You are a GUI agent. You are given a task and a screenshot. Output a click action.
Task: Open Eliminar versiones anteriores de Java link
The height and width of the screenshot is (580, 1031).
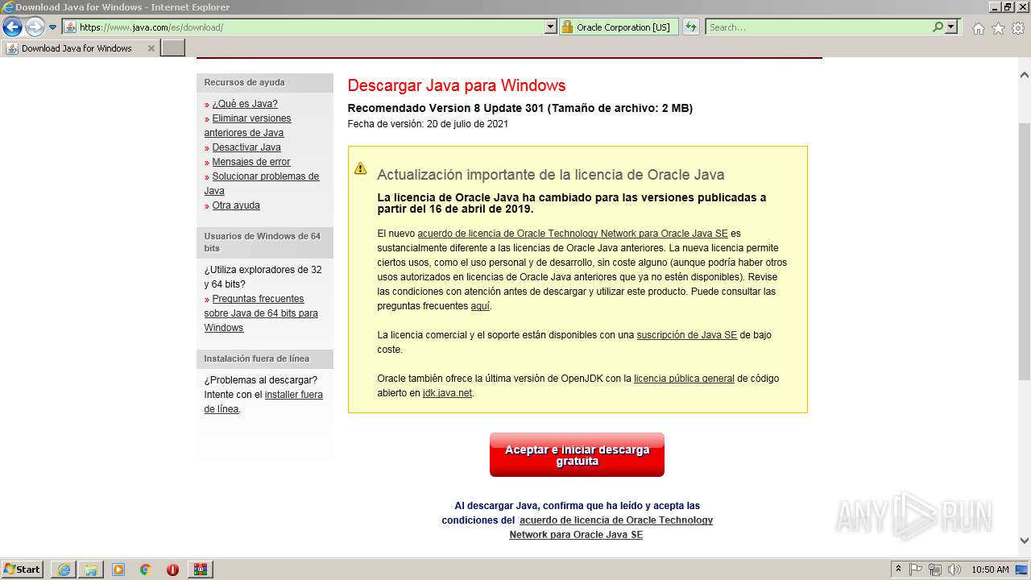point(247,126)
